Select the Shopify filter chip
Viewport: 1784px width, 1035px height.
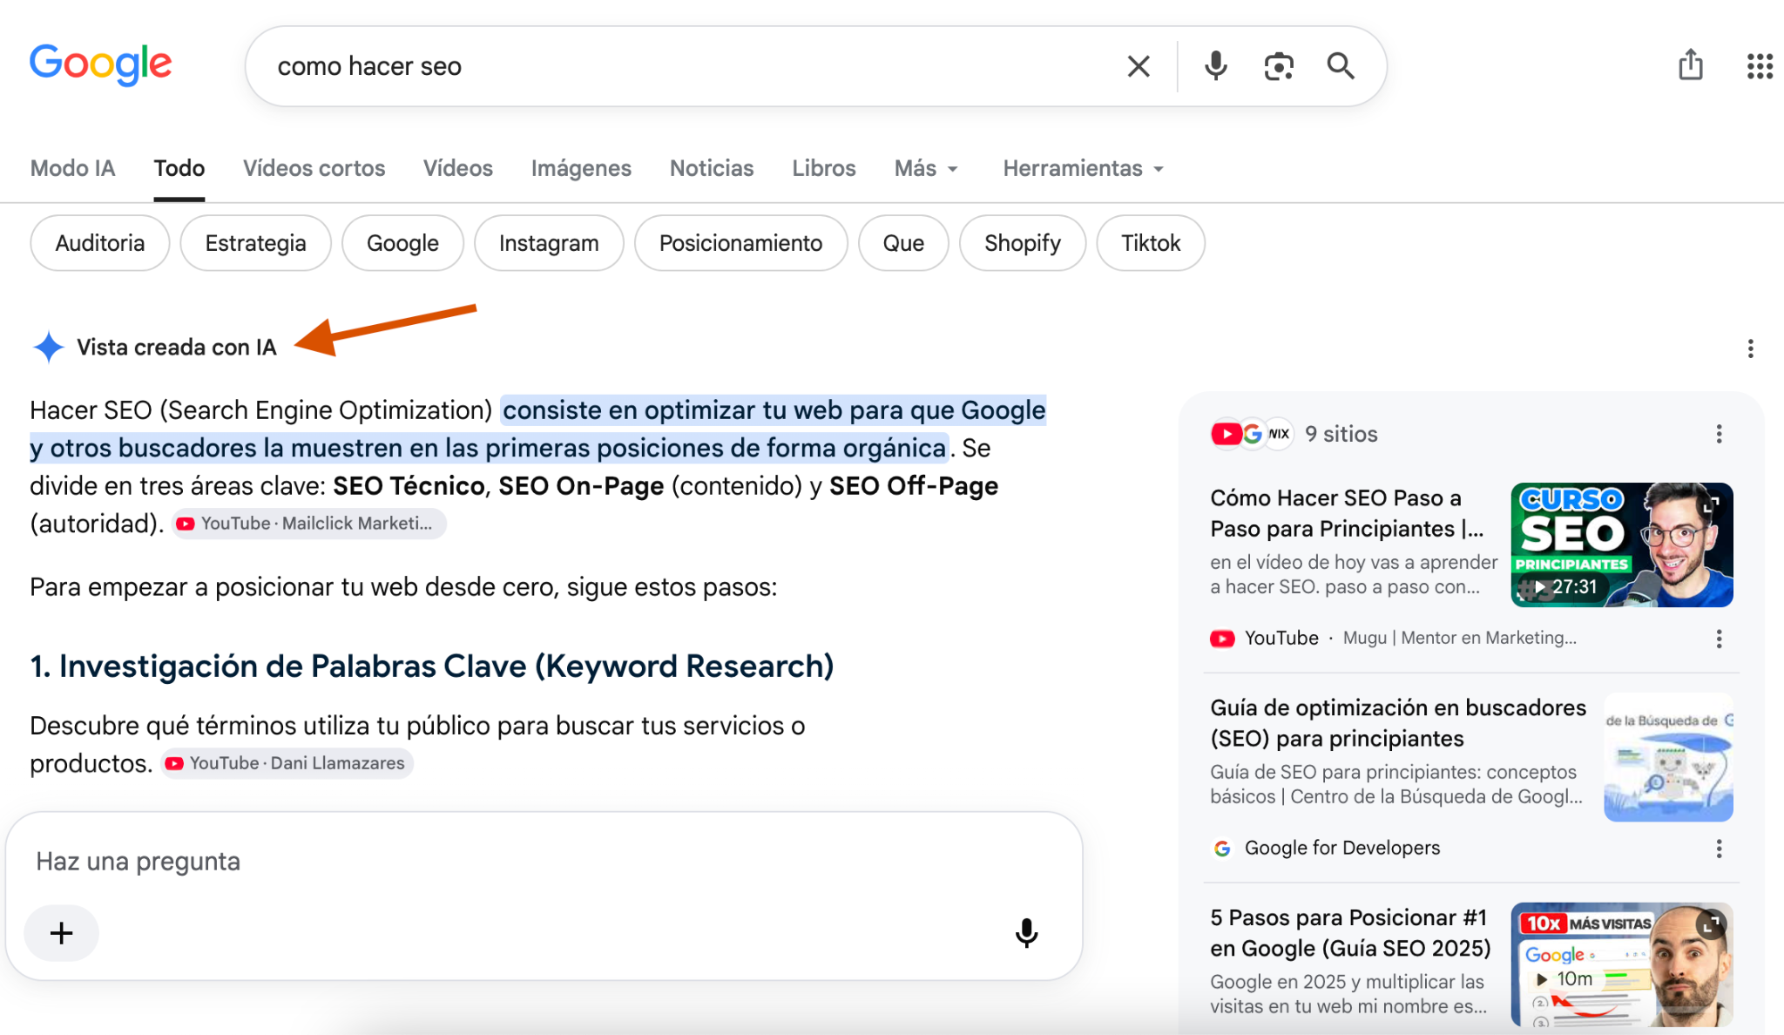coord(1023,243)
